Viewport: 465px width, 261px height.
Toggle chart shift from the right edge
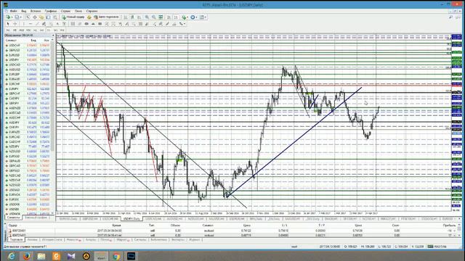pos(176,17)
